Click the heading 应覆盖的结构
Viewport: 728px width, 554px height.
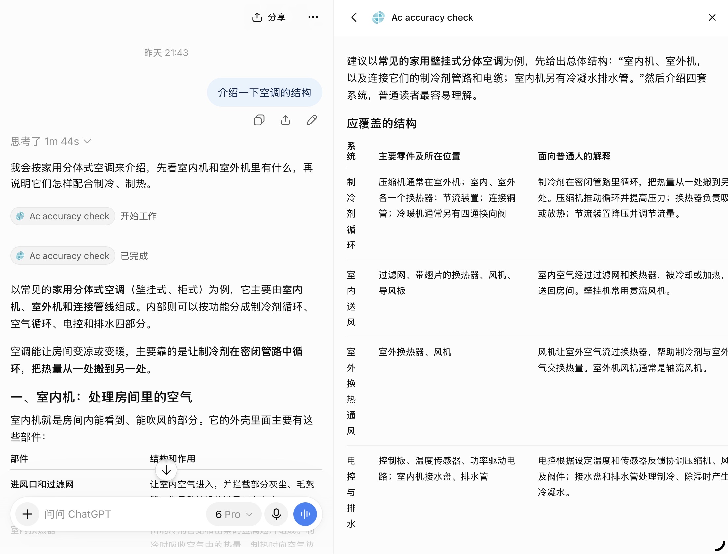tap(382, 124)
